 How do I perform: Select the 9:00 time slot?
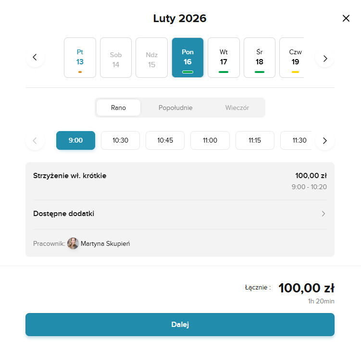(75, 140)
